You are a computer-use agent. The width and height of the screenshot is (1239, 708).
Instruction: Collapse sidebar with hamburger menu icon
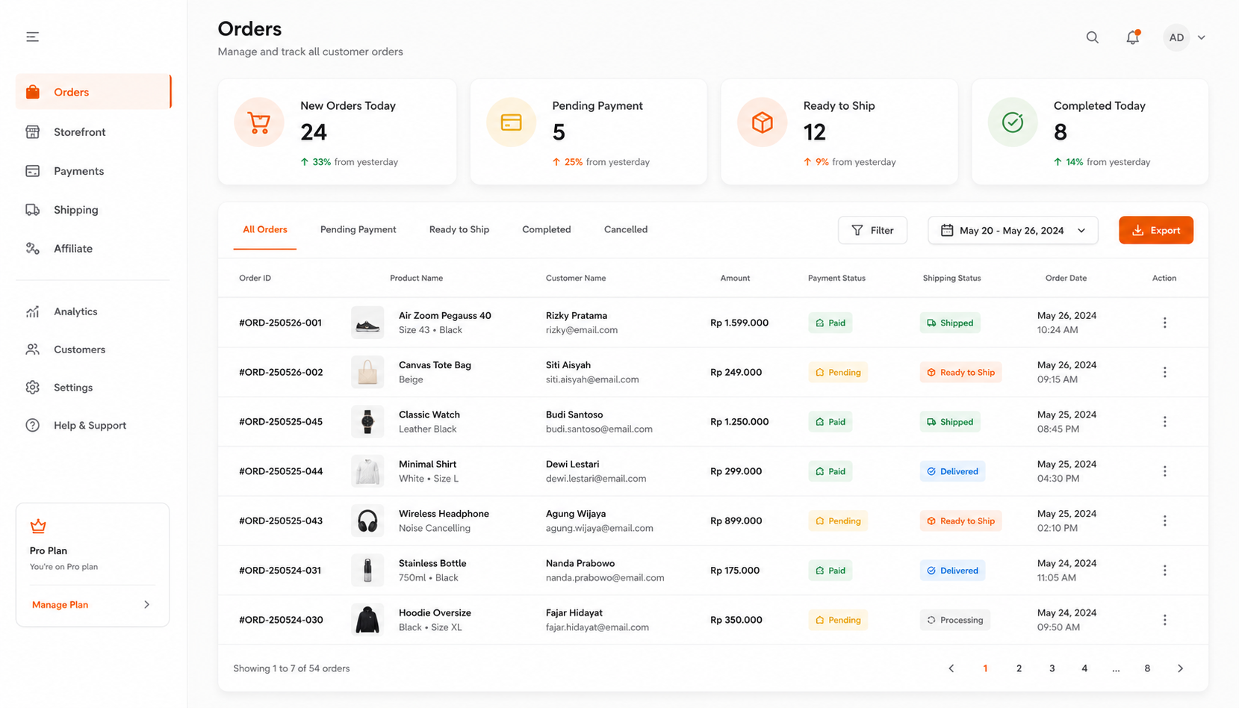[x=32, y=37]
